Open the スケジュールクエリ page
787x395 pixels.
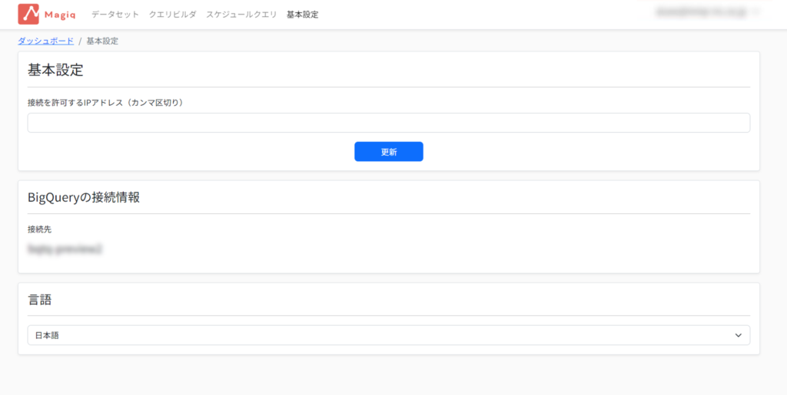(x=241, y=15)
